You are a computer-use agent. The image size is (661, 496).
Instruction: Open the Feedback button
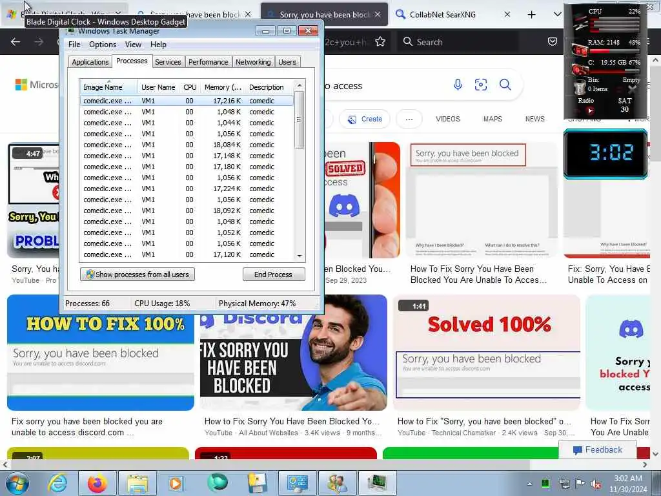tap(598, 449)
